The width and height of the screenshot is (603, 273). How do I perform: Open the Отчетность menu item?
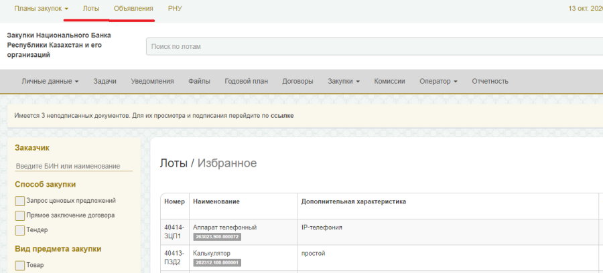tap(490, 81)
